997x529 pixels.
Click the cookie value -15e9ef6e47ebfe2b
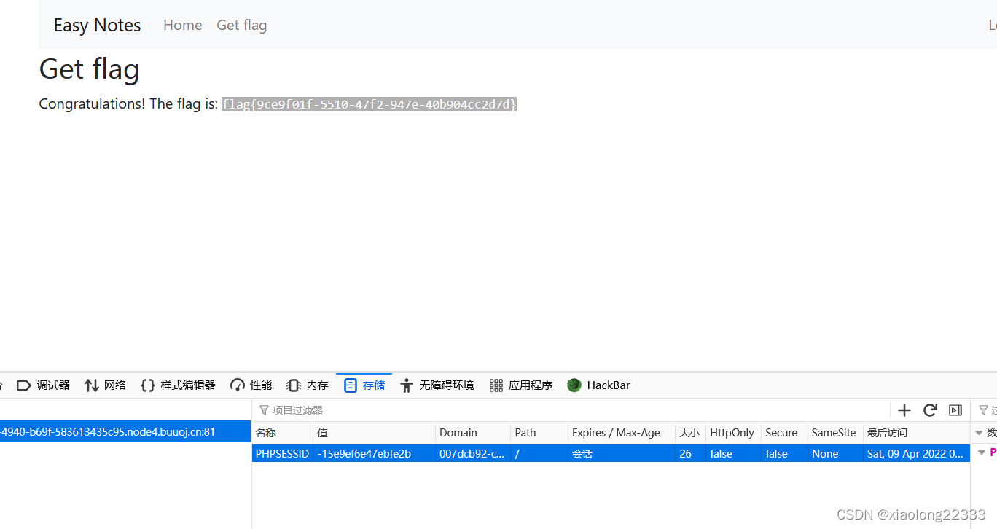tap(375, 453)
